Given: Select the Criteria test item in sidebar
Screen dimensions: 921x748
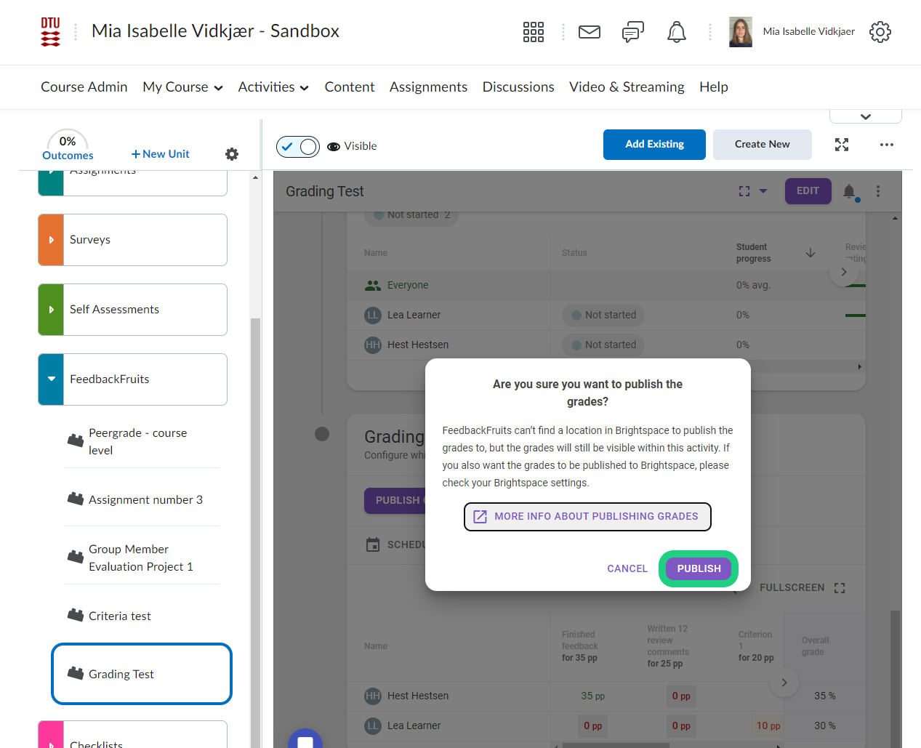Looking at the screenshot, I should tap(120, 616).
